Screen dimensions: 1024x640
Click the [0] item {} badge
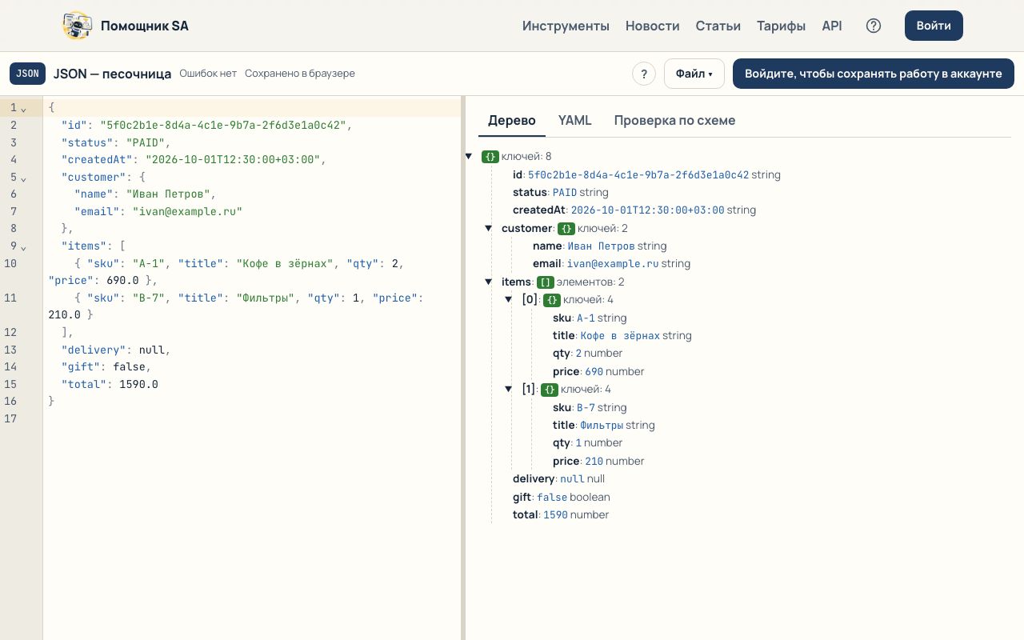click(x=551, y=300)
